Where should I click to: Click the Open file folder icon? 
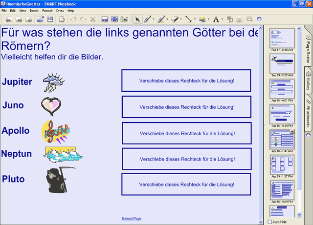point(40,20)
